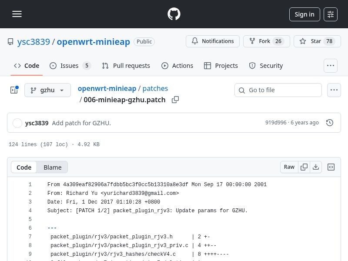Open more file actions ellipsis menu
348x261 pixels.
click(334, 90)
